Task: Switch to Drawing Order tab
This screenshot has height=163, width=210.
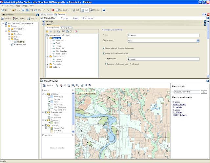Action: (66, 28)
